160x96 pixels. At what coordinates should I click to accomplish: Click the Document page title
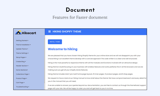click(x=80, y=10)
